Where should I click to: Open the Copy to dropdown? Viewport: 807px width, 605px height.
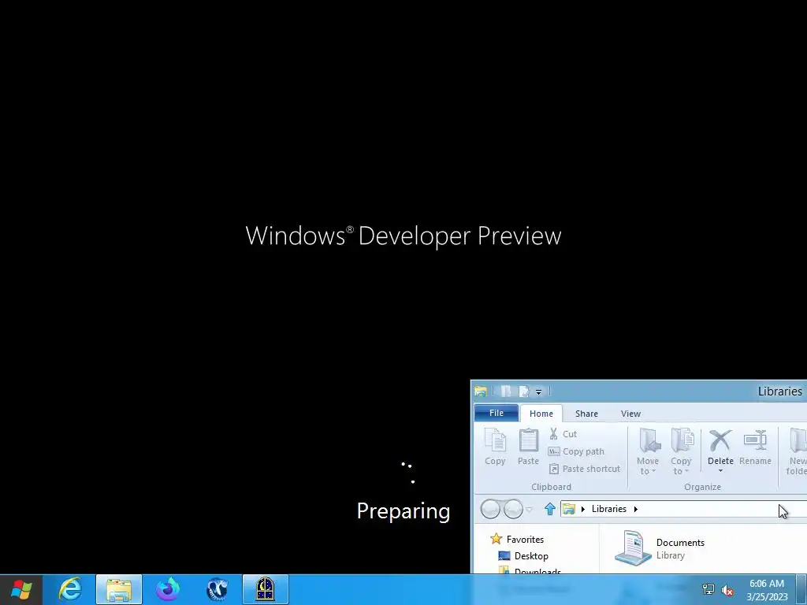click(x=681, y=451)
